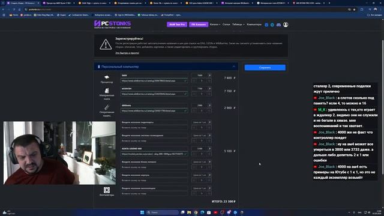Click the case name input field

(154, 175)
